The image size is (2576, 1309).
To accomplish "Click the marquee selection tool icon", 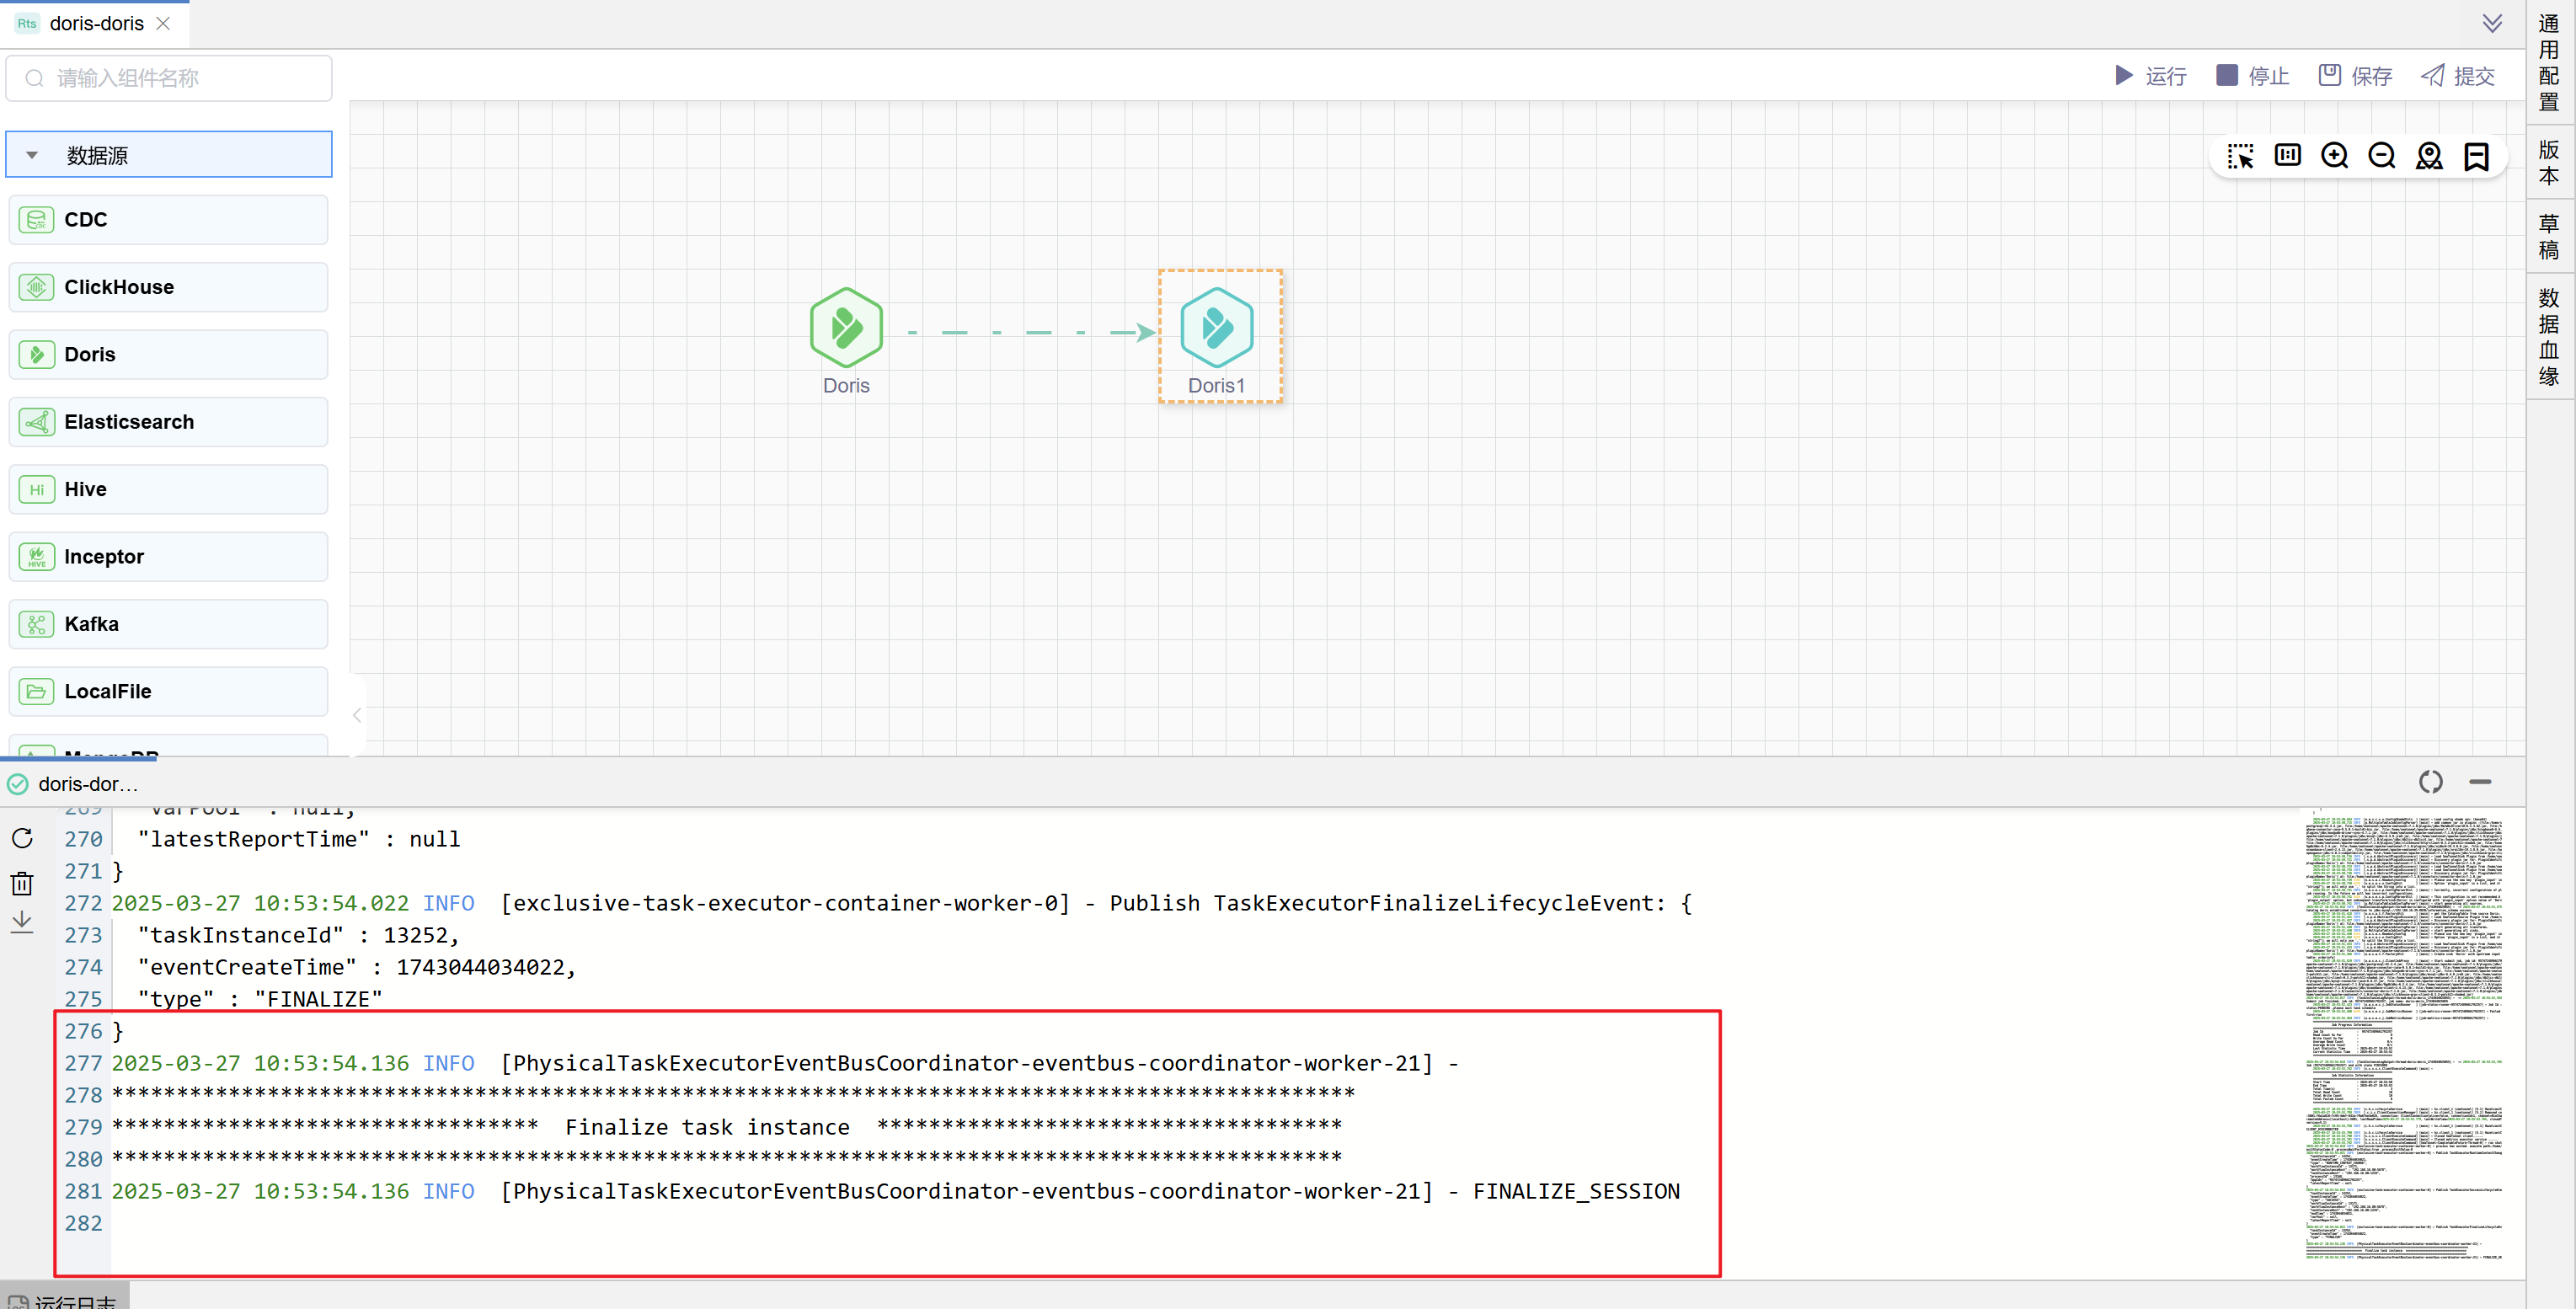I will (x=2240, y=156).
